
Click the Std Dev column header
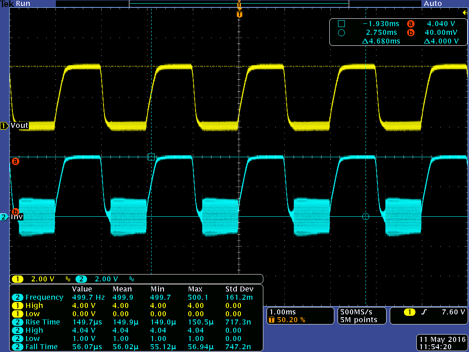click(x=239, y=290)
